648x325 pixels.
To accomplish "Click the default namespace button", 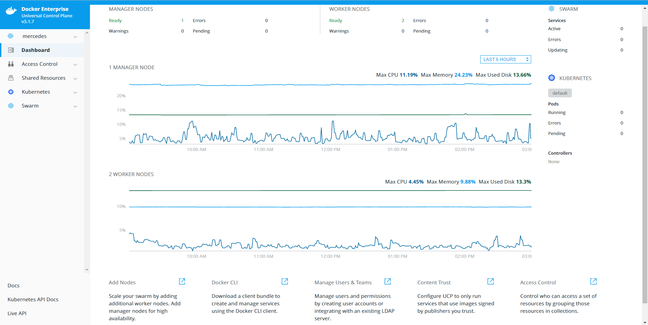I will pos(560,93).
